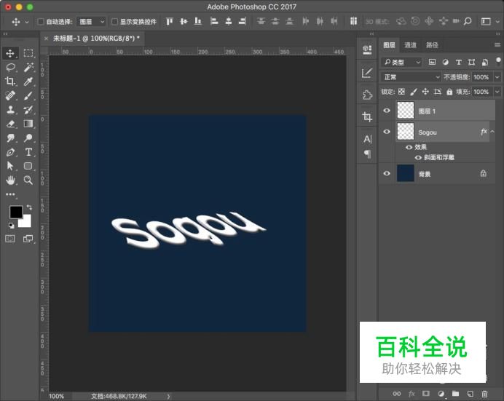This screenshot has width=504, height=401.
Task: Open the Auto-Select 图层 dropdown
Action: tap(92, 22)
